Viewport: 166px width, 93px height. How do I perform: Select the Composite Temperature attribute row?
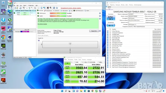coord(134,33)
